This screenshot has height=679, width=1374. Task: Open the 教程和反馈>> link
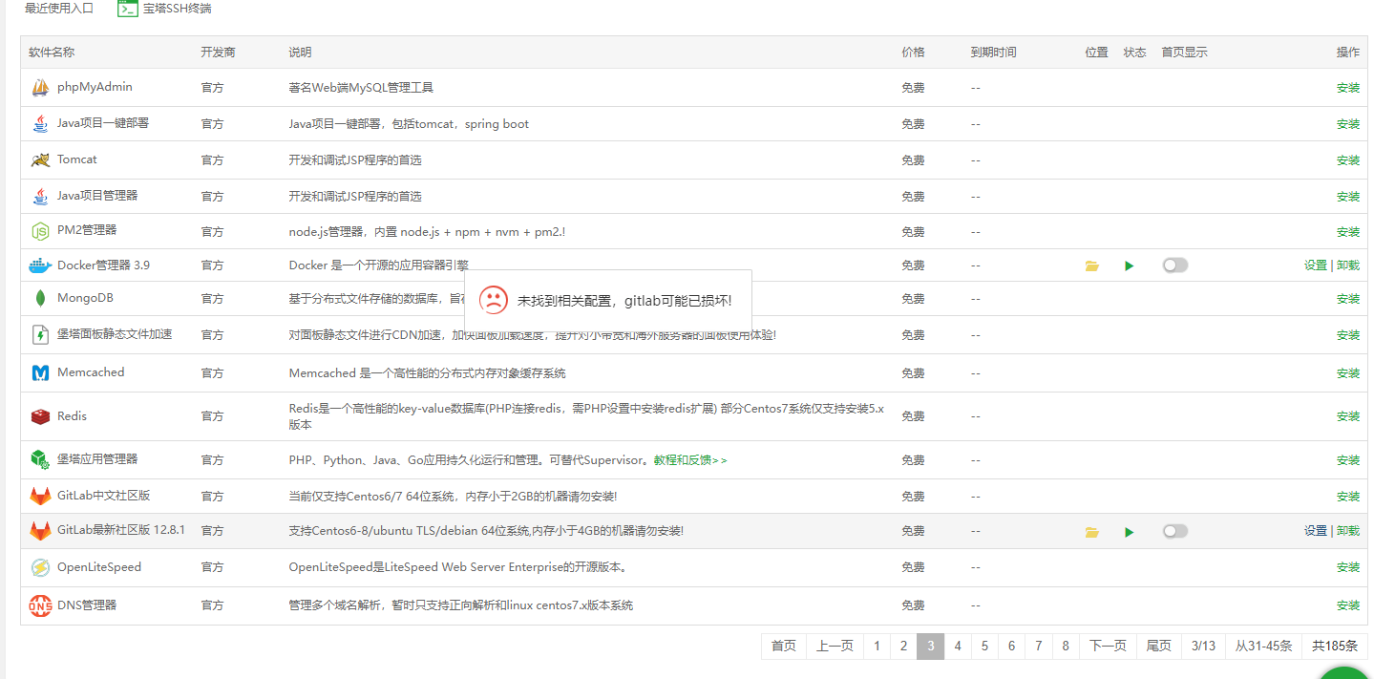tap(690, 460)
